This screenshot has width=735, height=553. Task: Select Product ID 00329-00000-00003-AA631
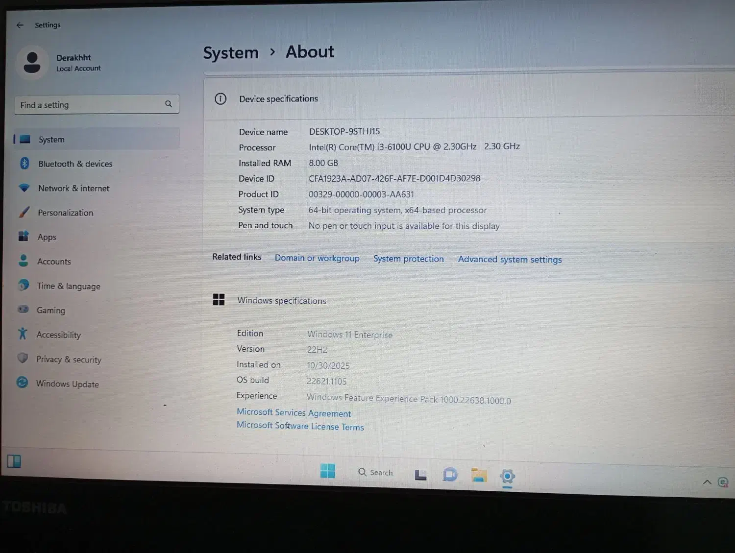(361, 194)
